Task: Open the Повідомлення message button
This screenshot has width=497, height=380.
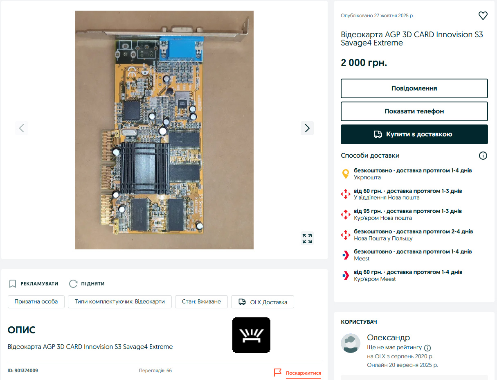Action: (x=414, y=88)
